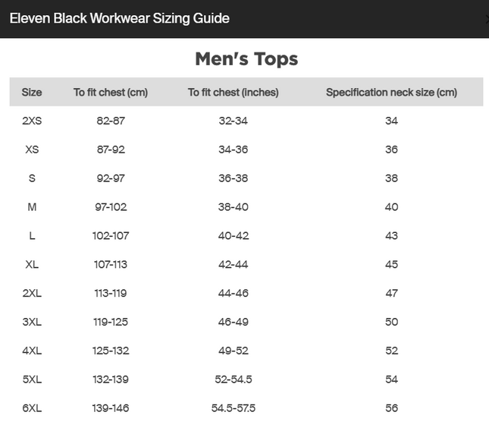Screen dimensions: 489x431
Task: Click the 54.5-57.5 chest inches value
Action: [234, 408]
